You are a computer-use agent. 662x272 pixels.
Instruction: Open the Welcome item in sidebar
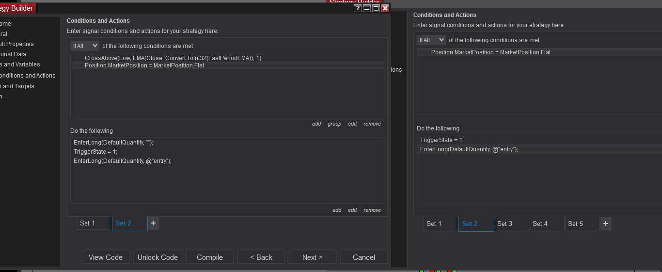(5, 24)
